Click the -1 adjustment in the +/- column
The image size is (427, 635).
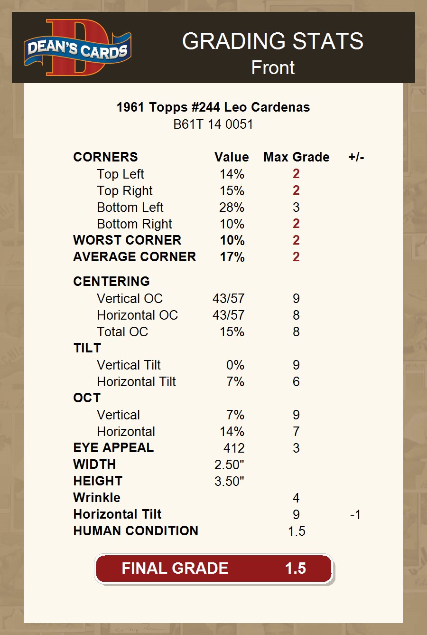point(355,515)
